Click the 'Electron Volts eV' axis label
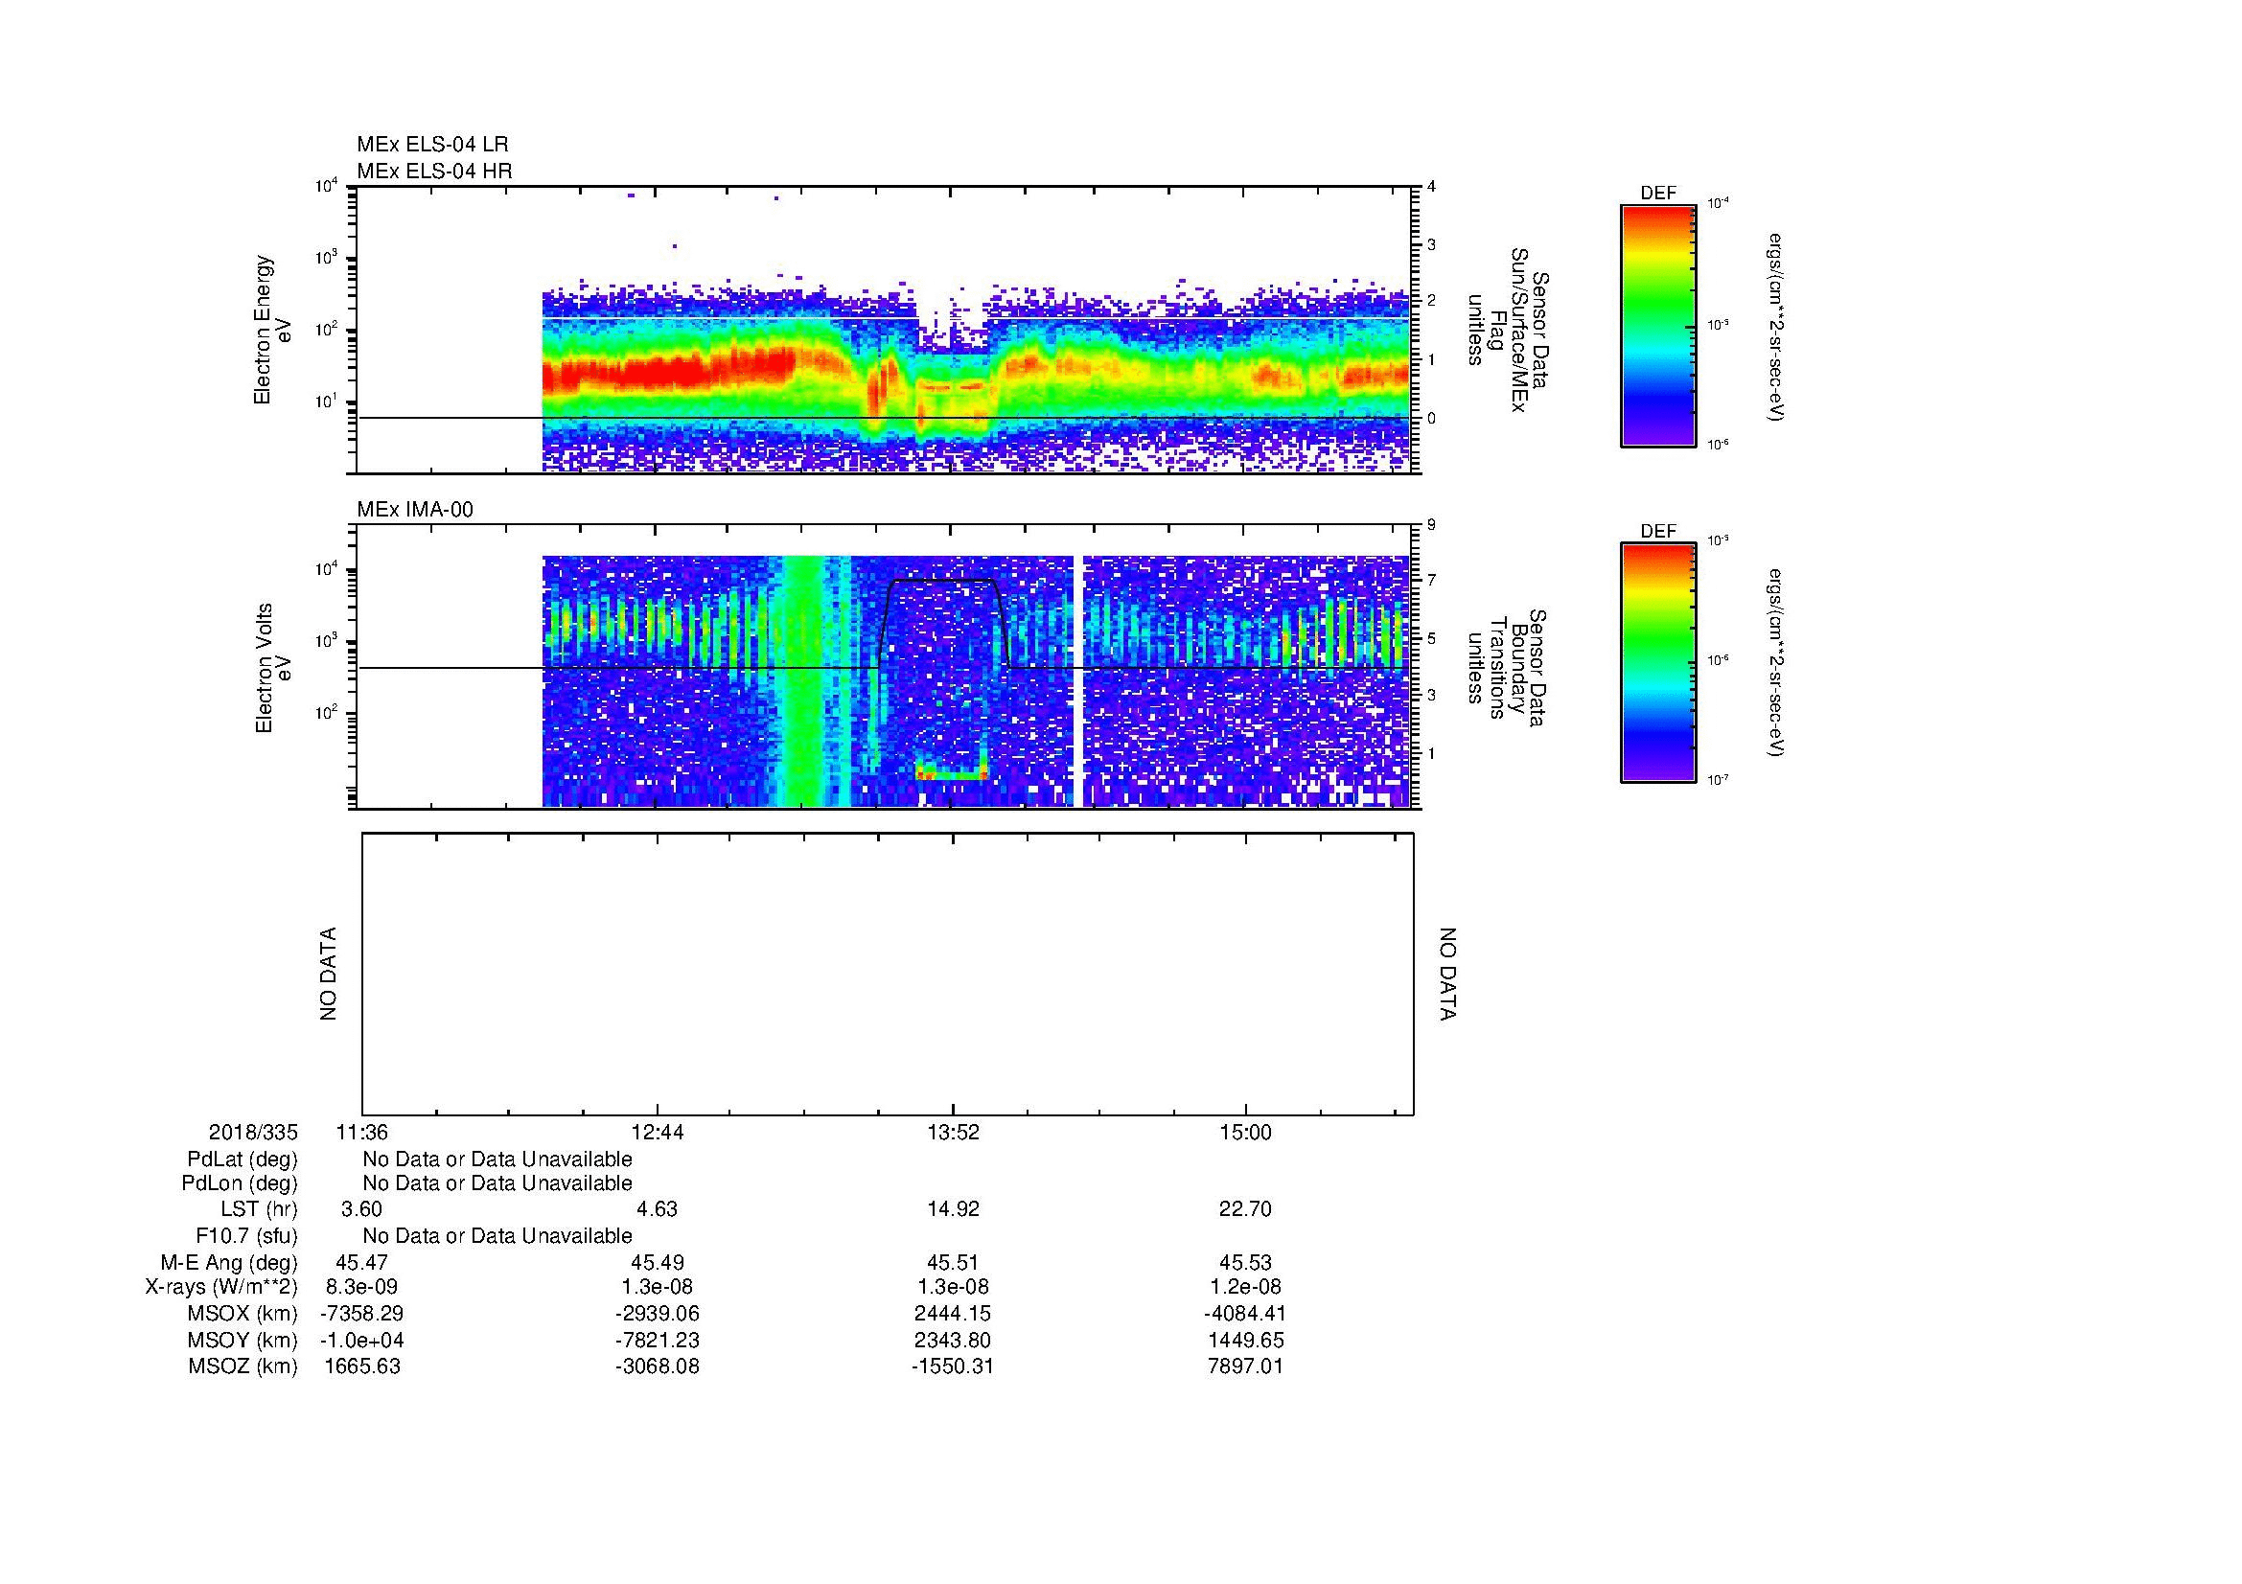The image size is (2242, 1584). point(272,668)
